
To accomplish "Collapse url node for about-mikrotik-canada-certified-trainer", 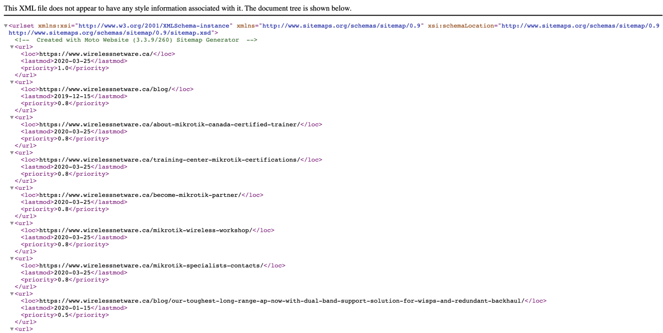I will [12, 118].
